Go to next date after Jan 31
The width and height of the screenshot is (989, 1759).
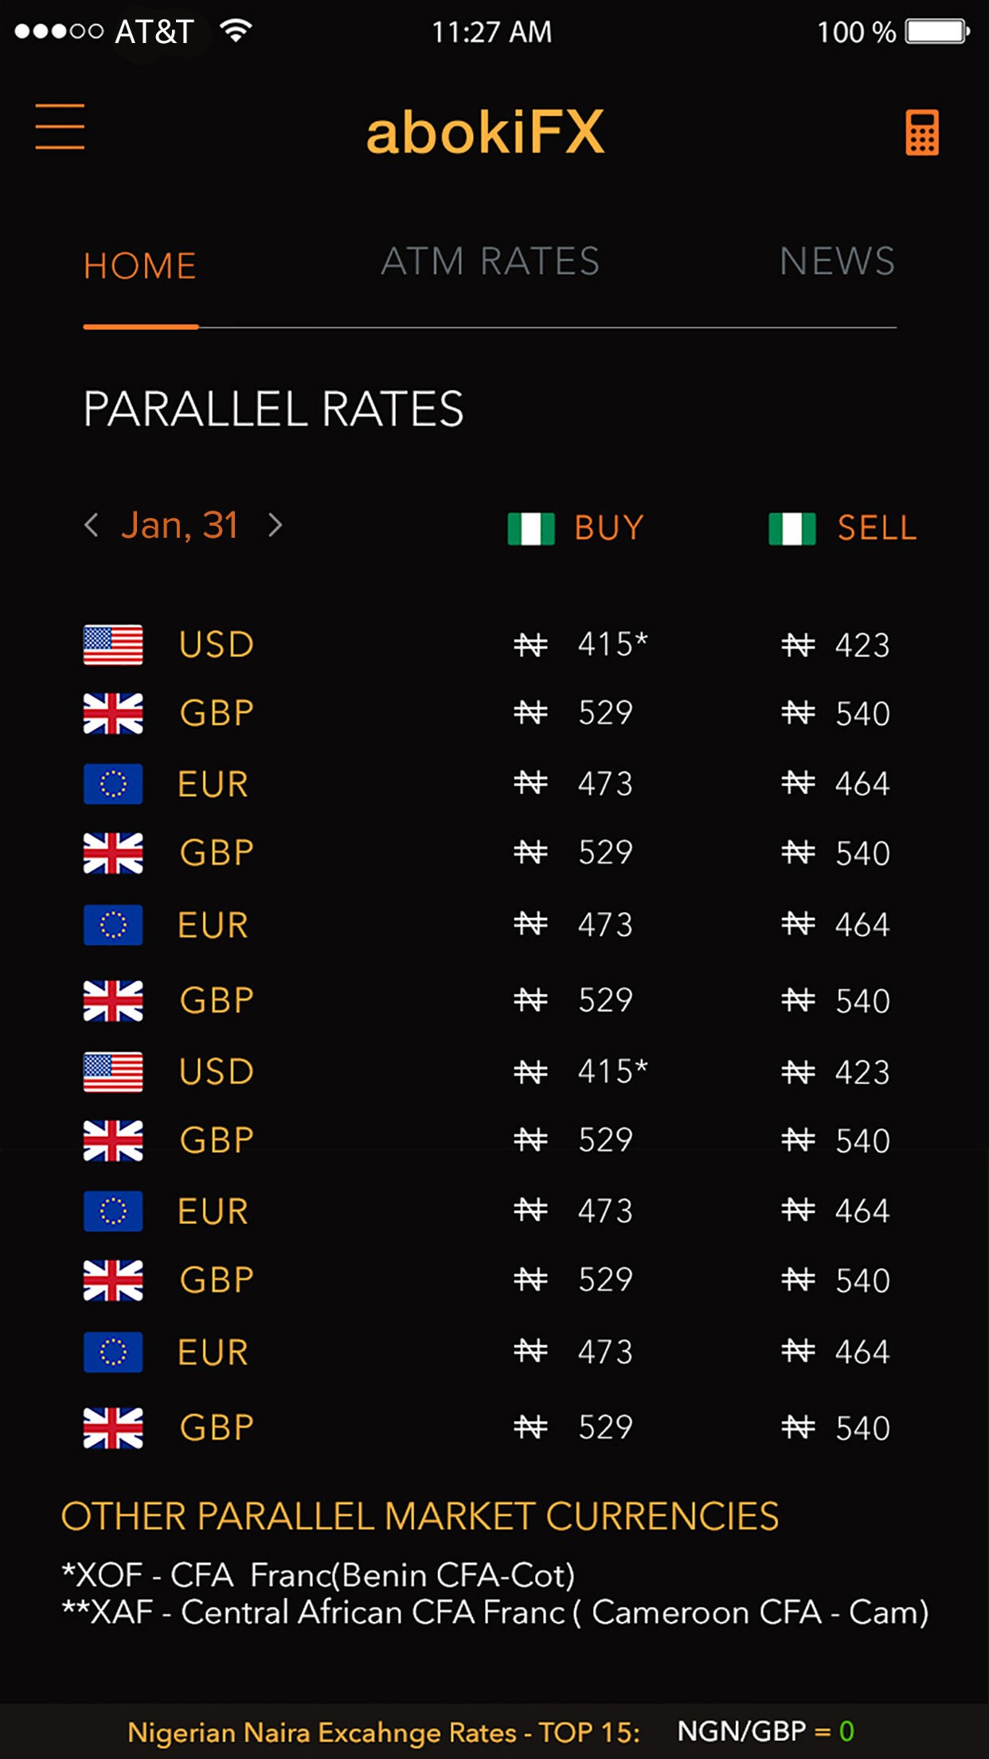tap(276, 525)
